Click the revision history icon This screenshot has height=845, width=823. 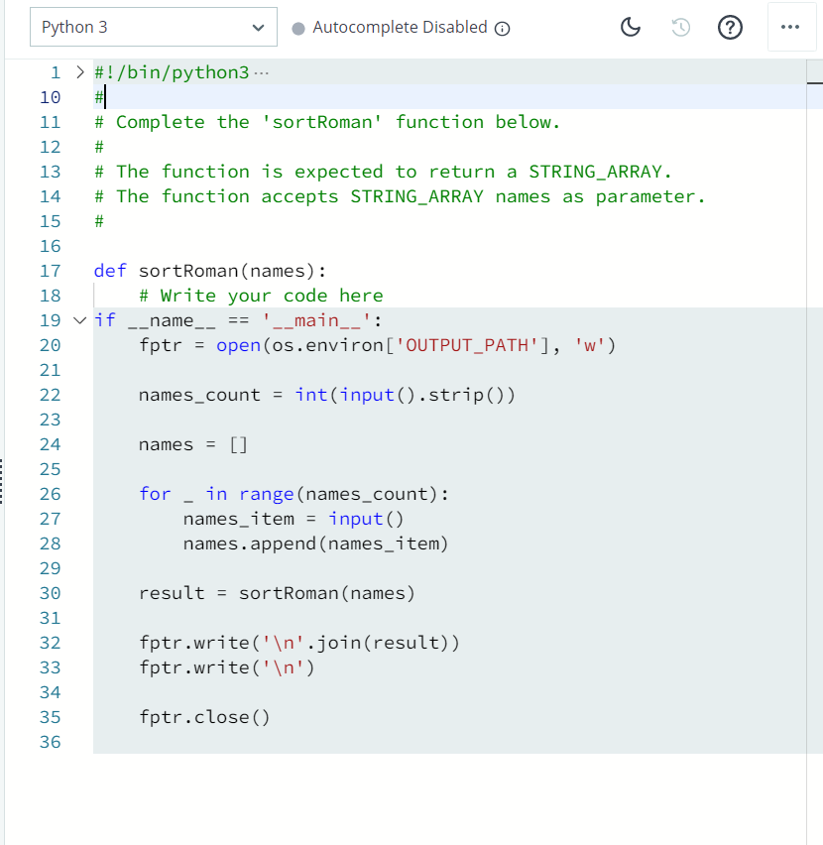point(680,28)
